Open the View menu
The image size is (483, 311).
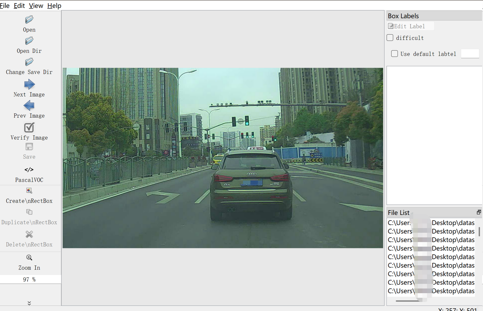(36, 6)
